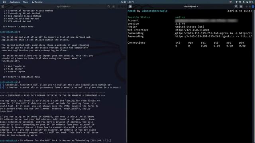Click the '99) Return to Main Menu' line
Image resolution: width=255 pixels, height=143 pixels.
click(x=18, y=27)
